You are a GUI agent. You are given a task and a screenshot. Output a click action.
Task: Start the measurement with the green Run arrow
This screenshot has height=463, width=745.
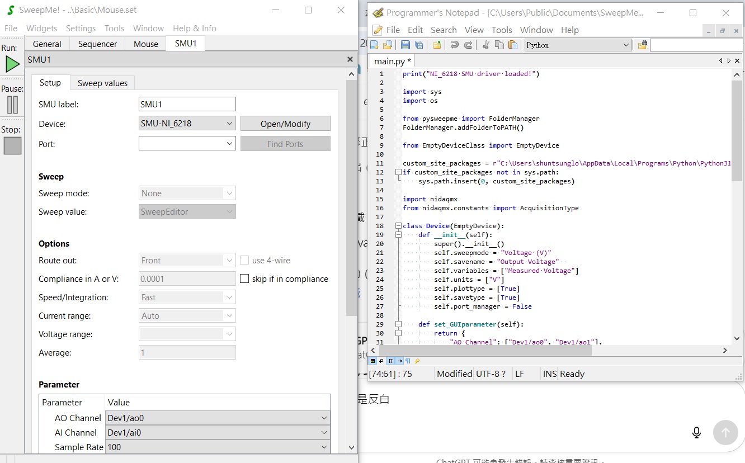(12, 64)
